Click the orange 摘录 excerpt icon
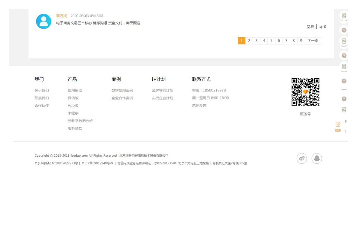 (x=338, y=125)
